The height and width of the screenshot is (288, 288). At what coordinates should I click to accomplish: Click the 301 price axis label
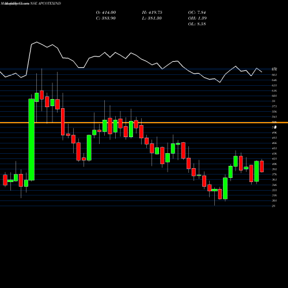[274, 200]
